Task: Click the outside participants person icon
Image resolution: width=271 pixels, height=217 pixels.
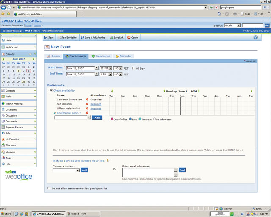Action: click(x=108, y=160)
